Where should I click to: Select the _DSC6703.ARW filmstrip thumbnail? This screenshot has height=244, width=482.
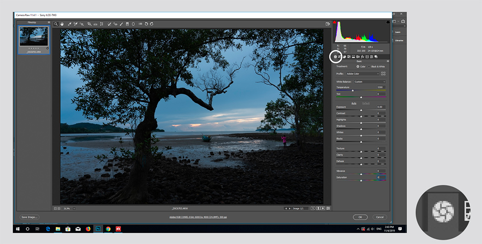[34, 37]
